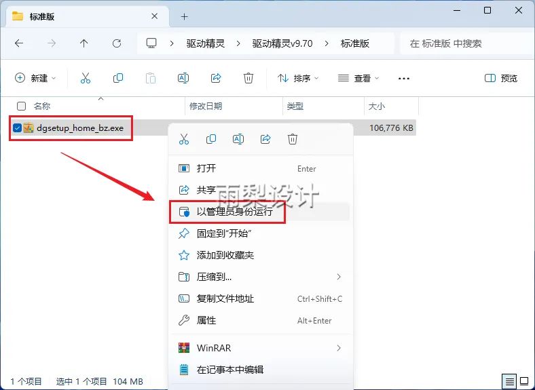Select the dgsetup_home_bz.exe file name
535x390 pixels.
pos(80,128)
